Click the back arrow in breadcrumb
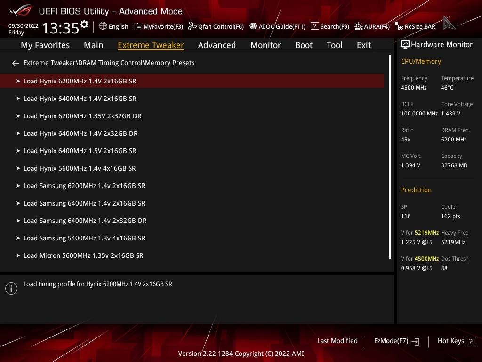The image size is (482, 362). [16, 63]
